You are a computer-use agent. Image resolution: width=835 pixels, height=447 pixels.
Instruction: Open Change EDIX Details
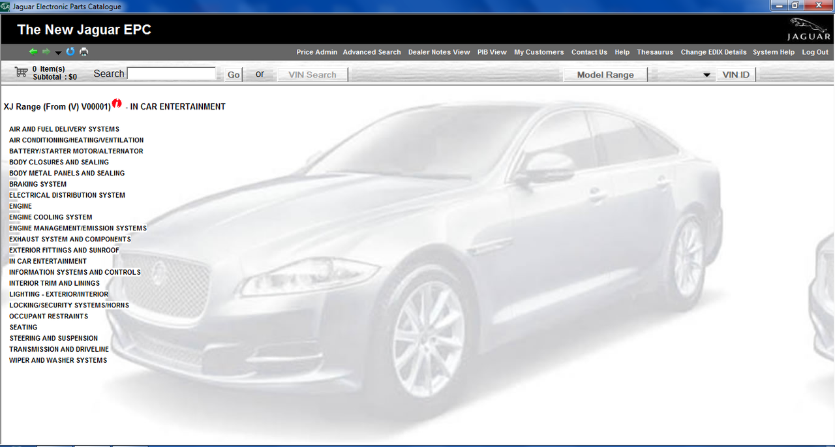tap(714, 52)
